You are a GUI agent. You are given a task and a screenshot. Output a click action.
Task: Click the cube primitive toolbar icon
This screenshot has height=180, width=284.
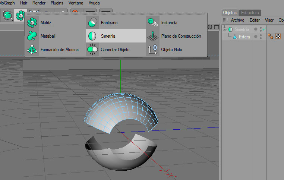7,15
